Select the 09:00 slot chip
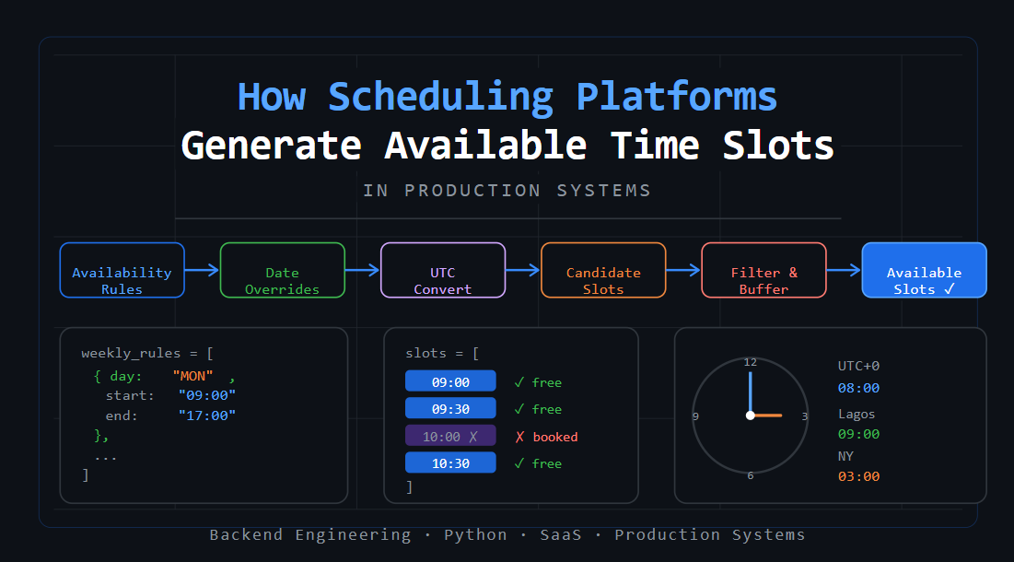The width and height of the screenshot is (1014, 562). click(x=450, y=381)
